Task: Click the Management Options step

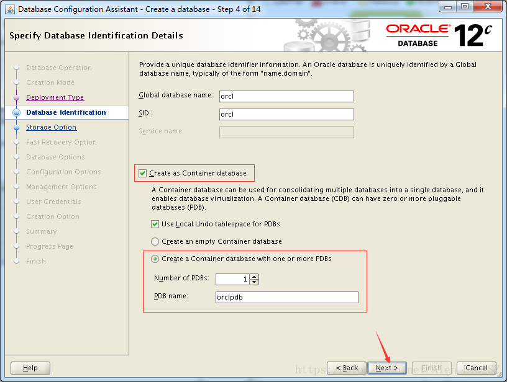Action: (x=62, y=187)
